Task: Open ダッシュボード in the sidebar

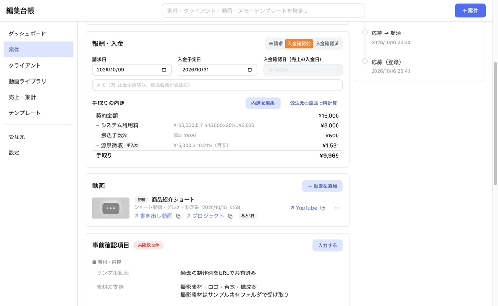Action: 39,34
